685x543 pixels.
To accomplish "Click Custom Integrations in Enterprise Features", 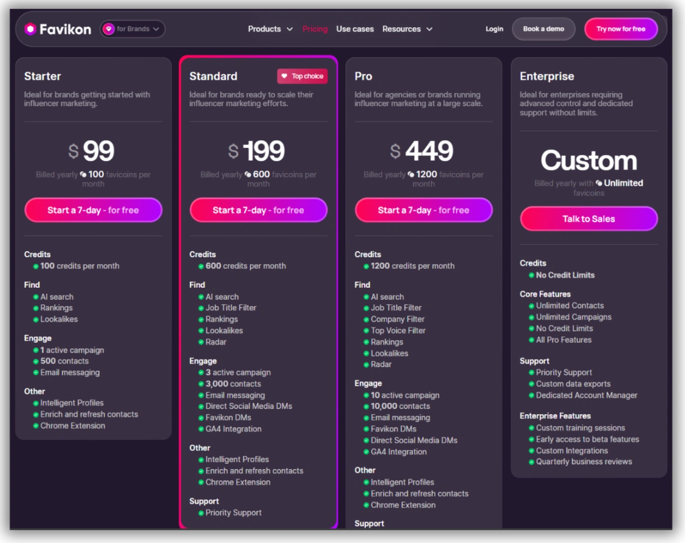I will (572, 451).
